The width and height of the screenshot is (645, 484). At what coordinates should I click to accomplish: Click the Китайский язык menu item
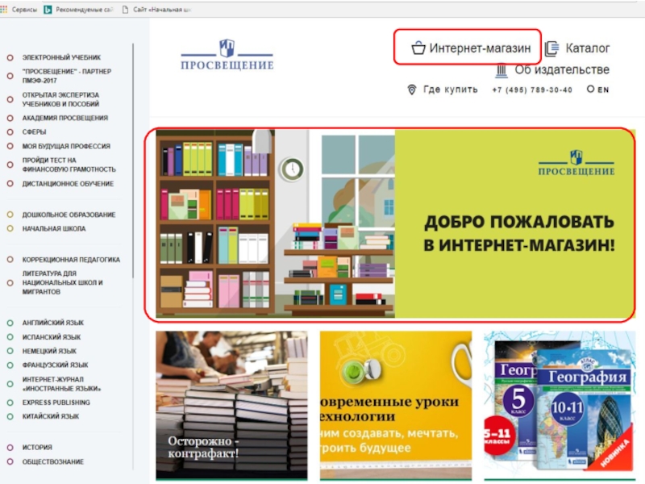pos(50,416)
